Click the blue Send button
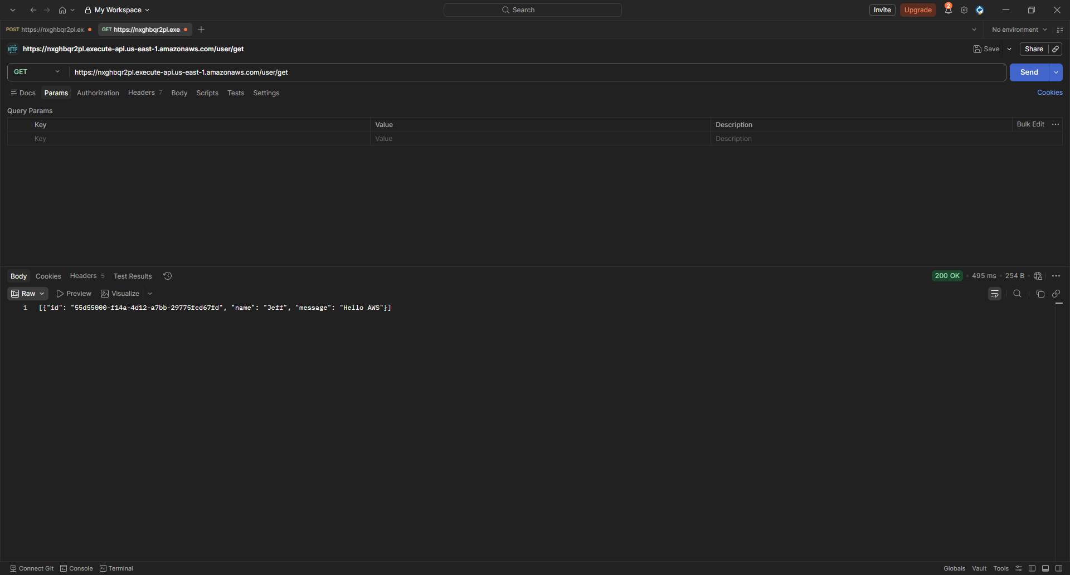This screenshot has width=1070, height=575. (x=1029, y=72)
